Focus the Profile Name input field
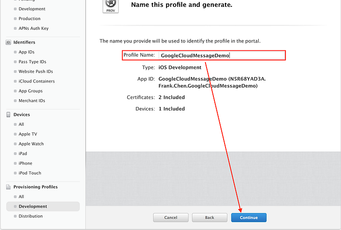Image resolution: width=341 pixels, height=230 pixels. coord(221,55)
